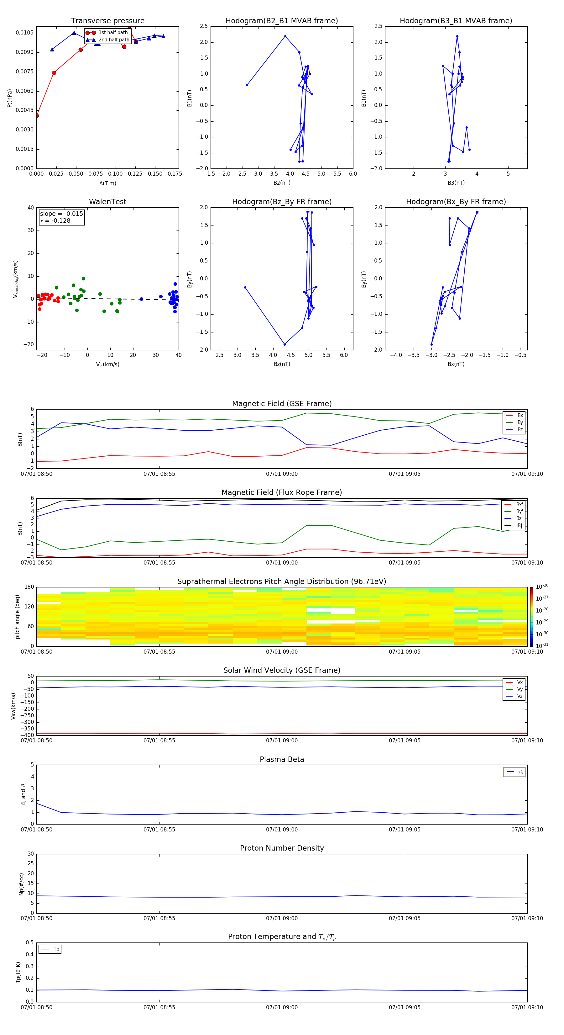Image resolution: width=564 pixels, height=1035 pixels.
Task: Click the Suprathermal Electrons Pitch Angle Distribution title
Action: (282, 582)
